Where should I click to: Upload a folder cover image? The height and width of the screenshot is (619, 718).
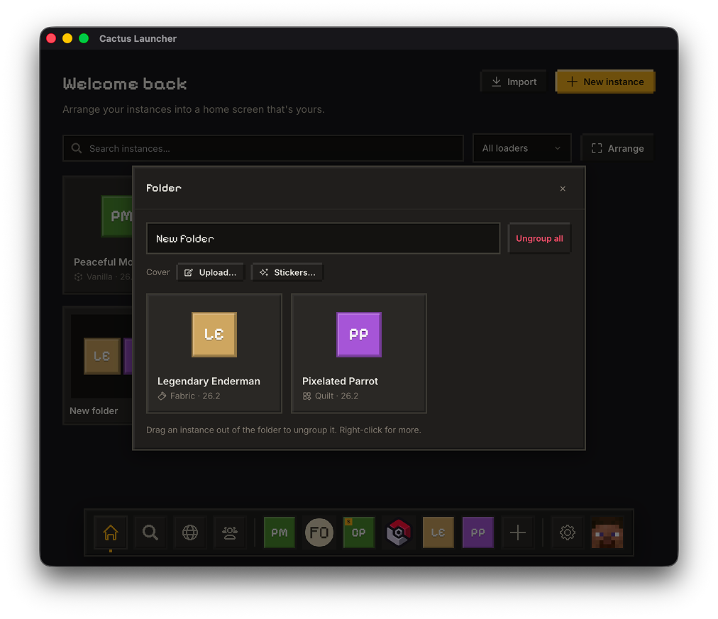210,273
